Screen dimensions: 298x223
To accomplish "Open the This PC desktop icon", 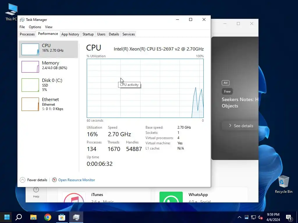I will 11,12.
